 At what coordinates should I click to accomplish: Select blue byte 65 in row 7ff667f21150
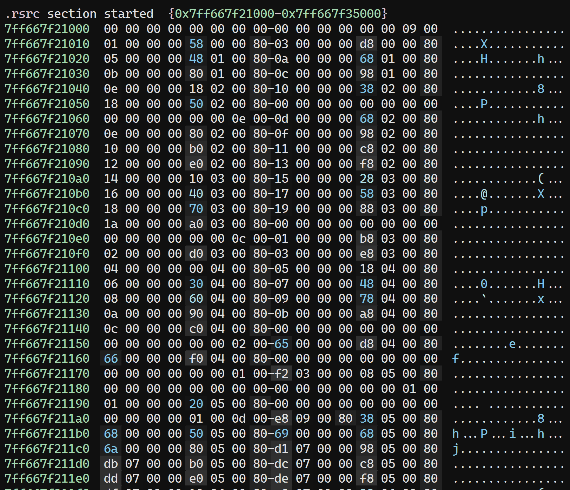pos(281,344)
